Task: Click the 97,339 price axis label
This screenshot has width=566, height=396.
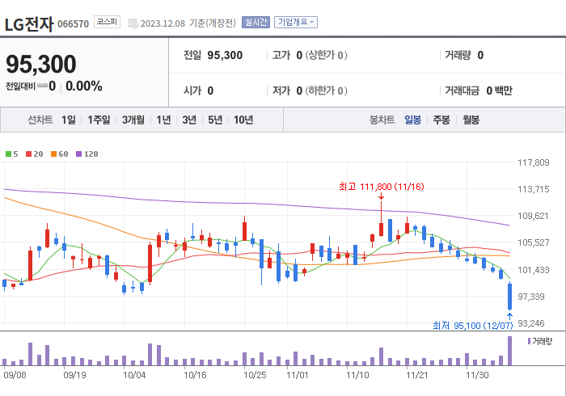Action: point(531,297)
